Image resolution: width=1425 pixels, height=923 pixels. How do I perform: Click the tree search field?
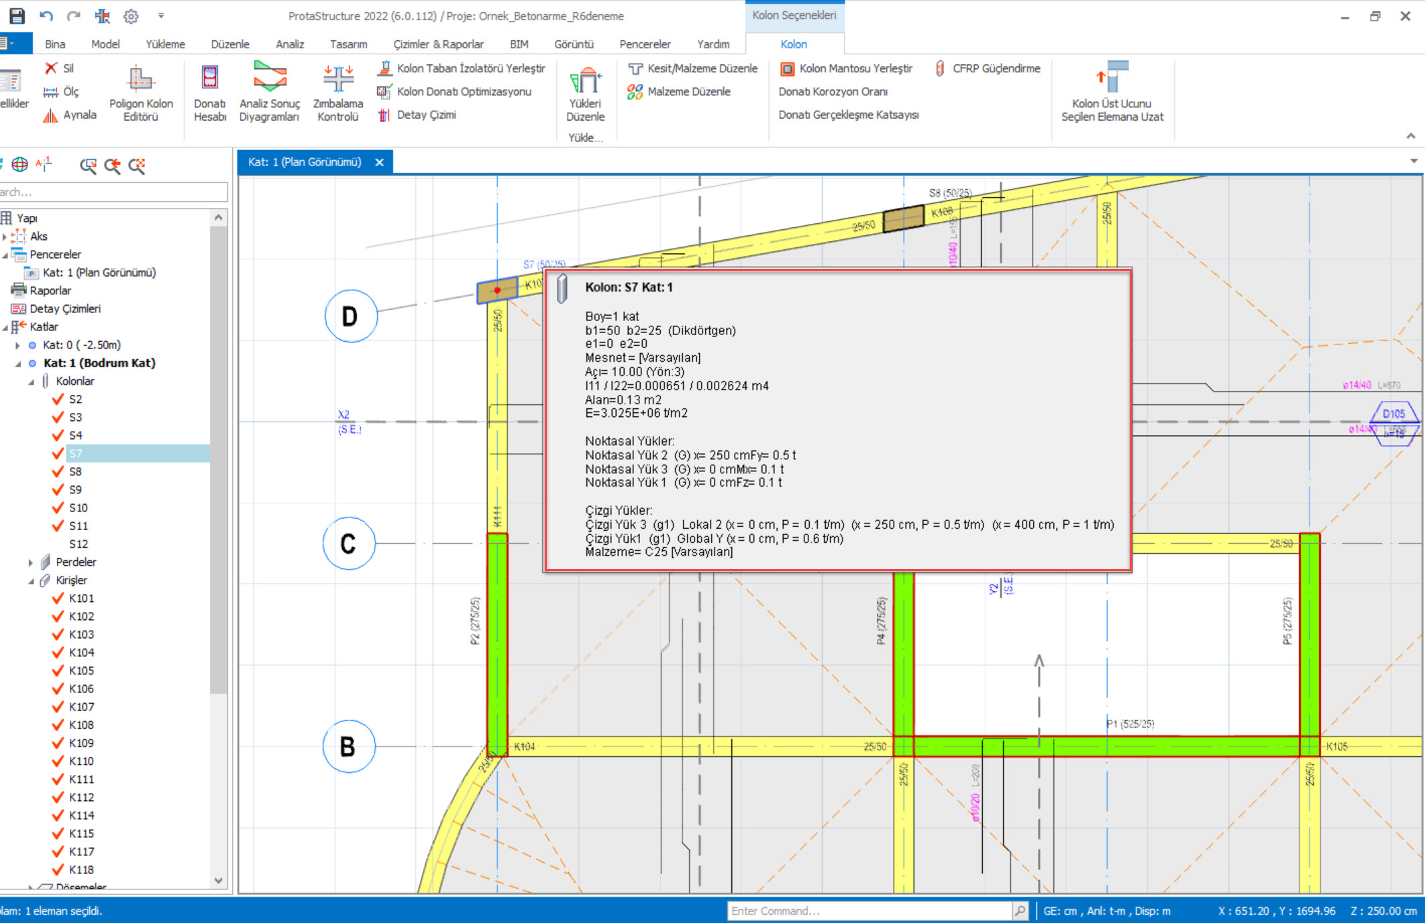tap(113, 192)
